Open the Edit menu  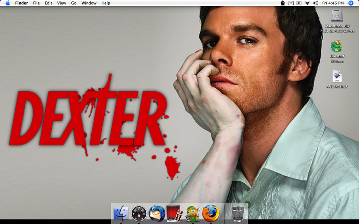pyautogui.click(x=48, y=3)
